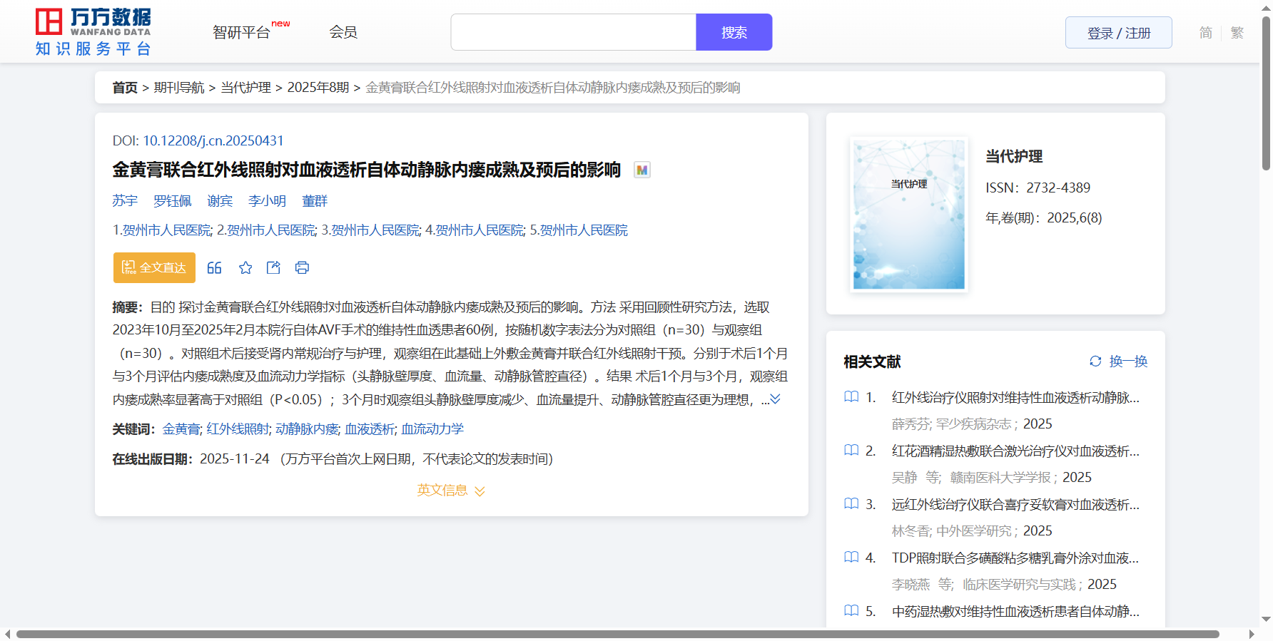Click the M badge next to title
This screenshot has width=1273, height=641.
pyautogui.click(x=642, y=170)
